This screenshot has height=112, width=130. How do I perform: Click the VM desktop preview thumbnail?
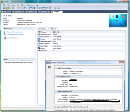(118, 21)
